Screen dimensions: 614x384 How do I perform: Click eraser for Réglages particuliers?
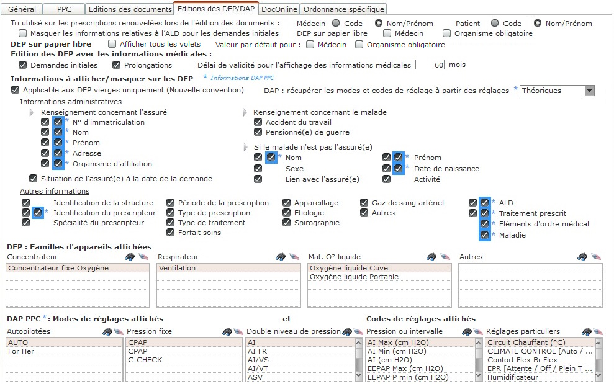tap(598, 332)
